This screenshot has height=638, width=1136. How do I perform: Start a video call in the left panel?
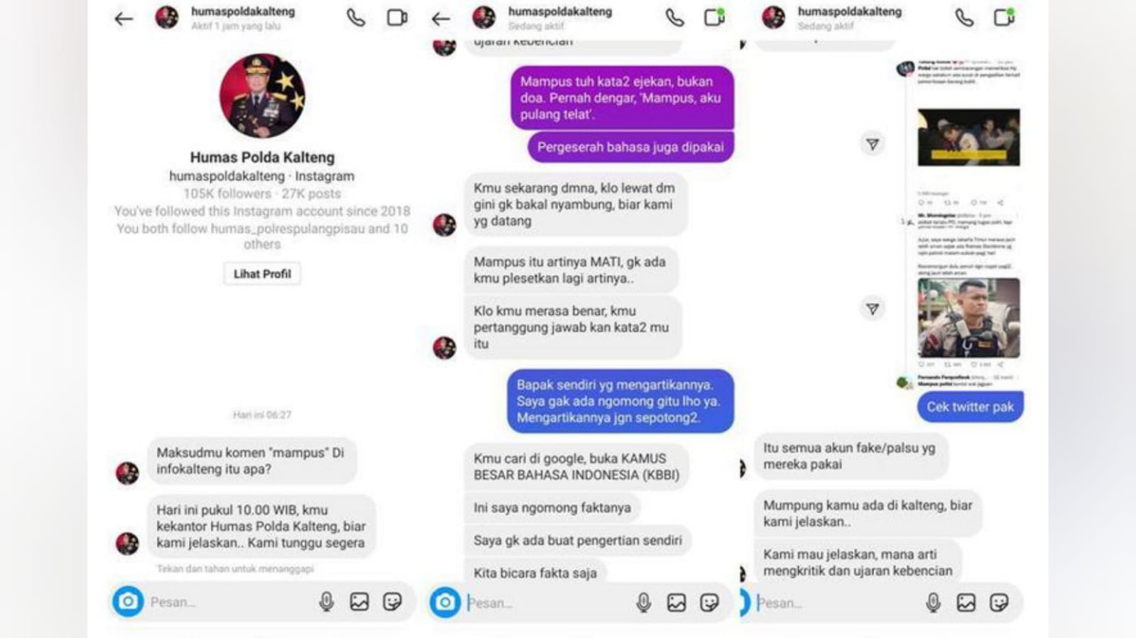397,18
